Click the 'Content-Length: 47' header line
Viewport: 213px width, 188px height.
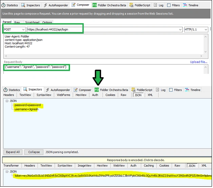click(17, 47)
